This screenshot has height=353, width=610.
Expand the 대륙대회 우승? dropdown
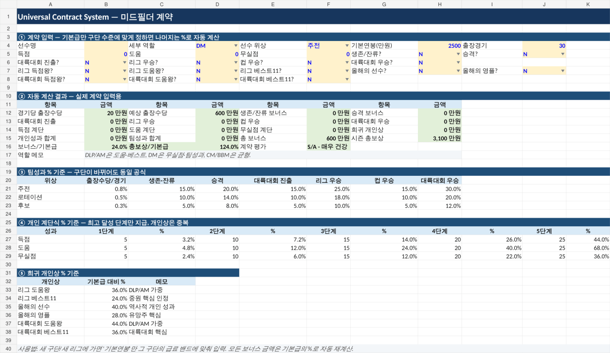click(x=458, y=62)
